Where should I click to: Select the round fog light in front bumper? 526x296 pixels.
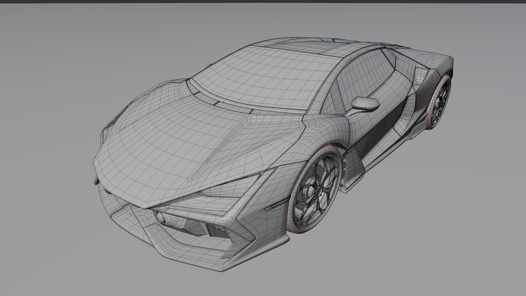[x=161, y=218]
